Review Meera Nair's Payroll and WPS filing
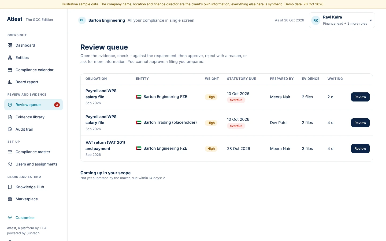This screenshot has width=386, height=241. [360, 97]
